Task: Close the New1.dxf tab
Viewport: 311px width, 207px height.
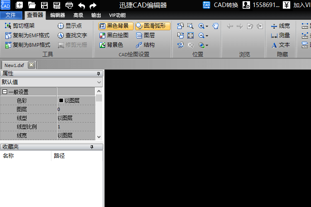Action: click(x=32, y=65)
